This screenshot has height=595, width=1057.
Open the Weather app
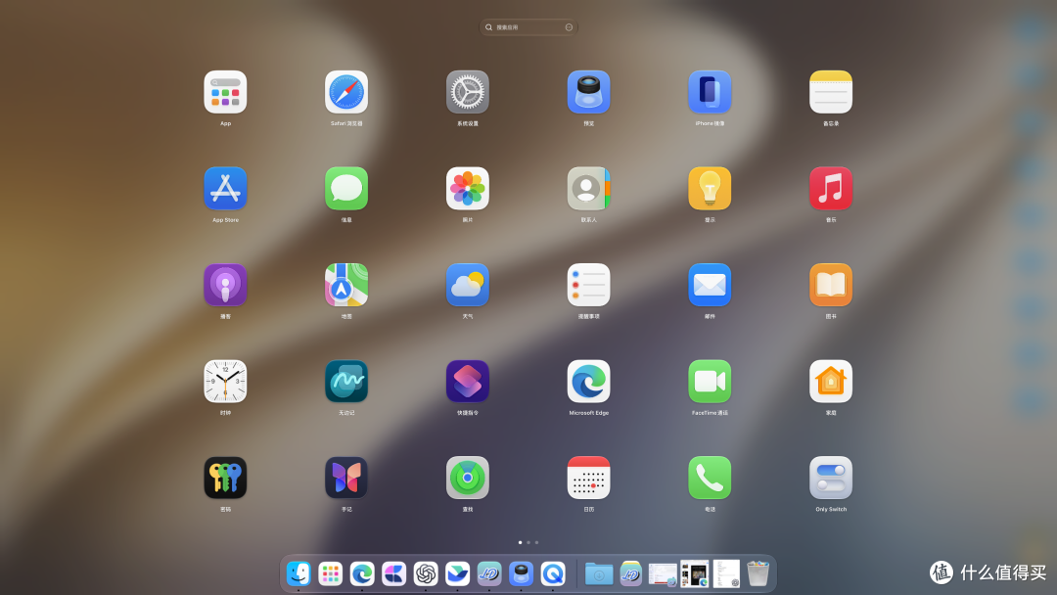point(467,285)
